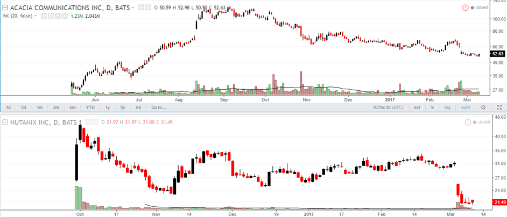Open format settings for the Nutanix series
507x217 pixels.
coord(95,122)
